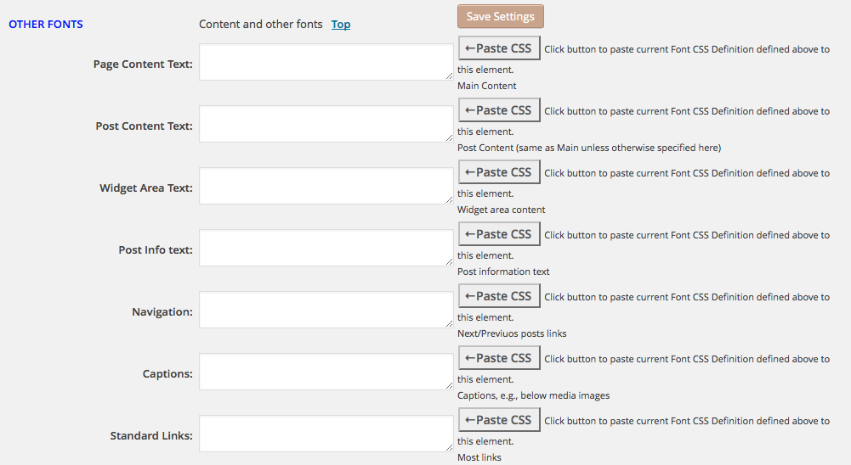Click the Post Info text field
Screen dimensions: 851x465
click(x=326, y=248)
